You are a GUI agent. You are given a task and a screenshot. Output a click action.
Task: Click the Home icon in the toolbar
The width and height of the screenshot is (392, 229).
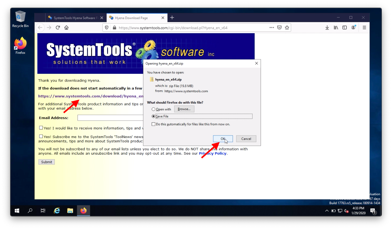click(66, 27)
